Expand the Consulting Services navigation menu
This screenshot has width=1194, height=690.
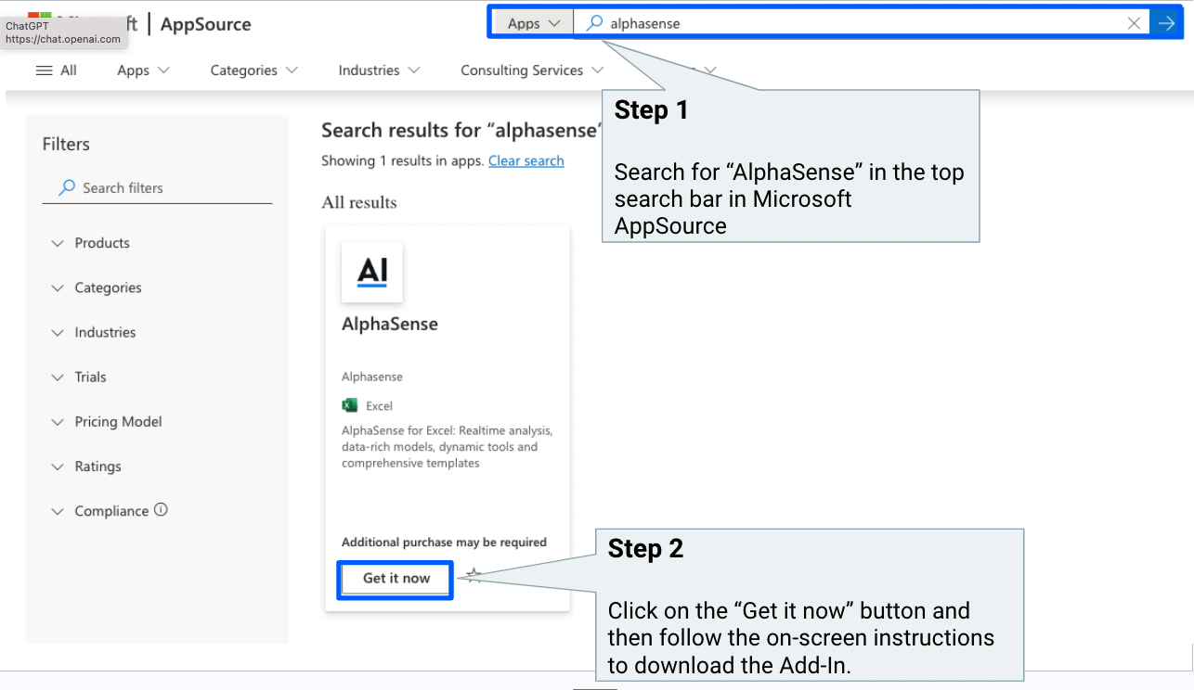point(531,70)
